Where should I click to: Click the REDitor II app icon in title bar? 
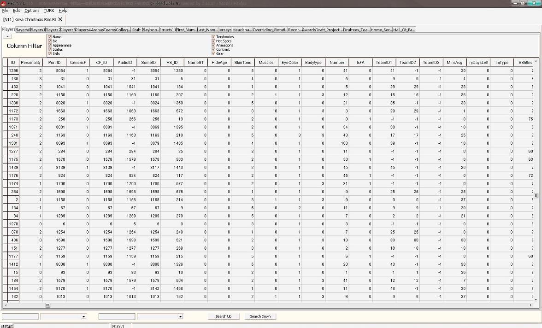[4, 3]
